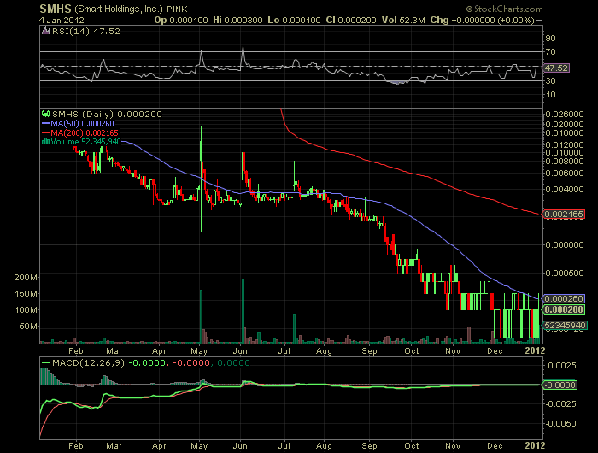
Task: Click the Op 0.000100 open value
Action: [181, 21]
